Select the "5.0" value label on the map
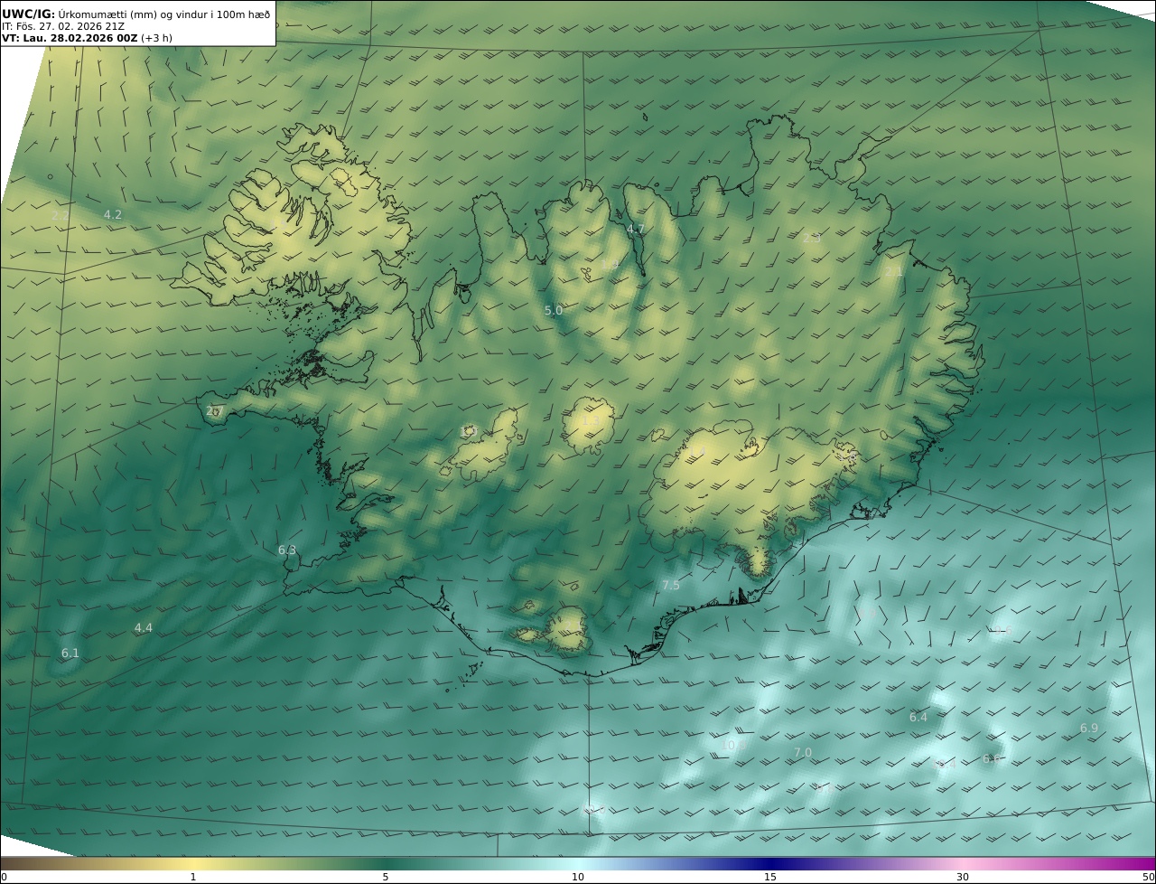1156x884 pixels. click(x=554, y=310)
